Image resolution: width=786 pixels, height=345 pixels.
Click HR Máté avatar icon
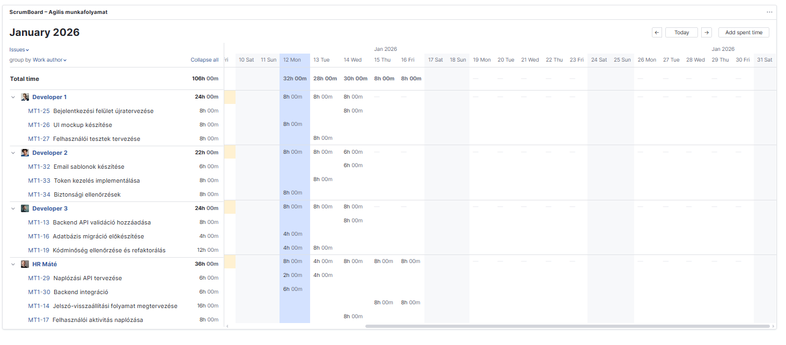25,264
